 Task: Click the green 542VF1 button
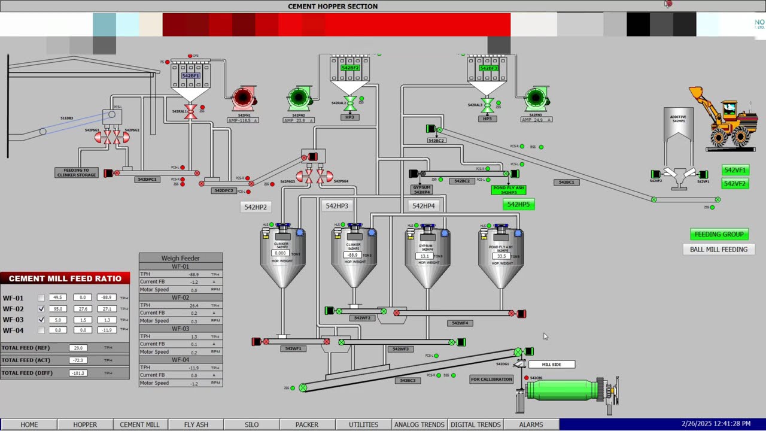coord(735,170)
